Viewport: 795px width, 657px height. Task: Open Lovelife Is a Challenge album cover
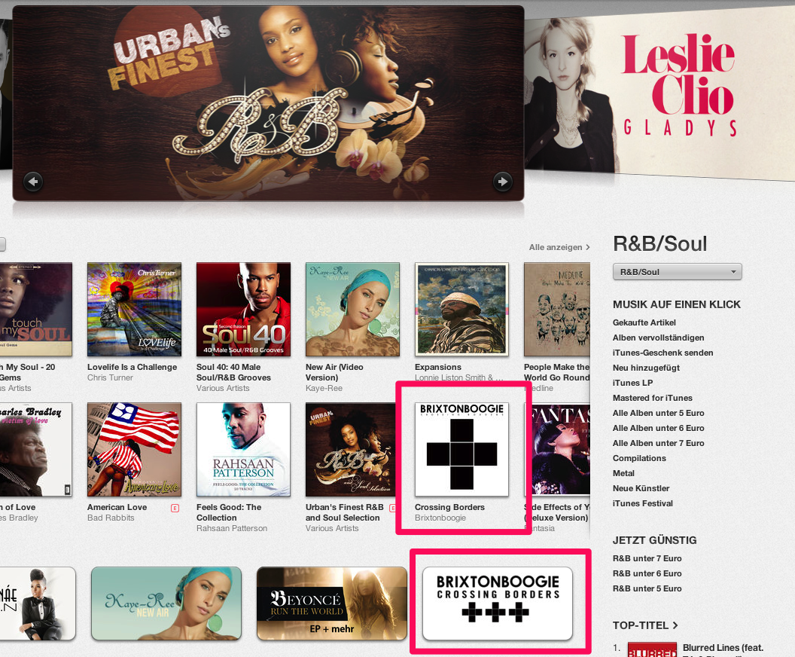click(134, 309)
